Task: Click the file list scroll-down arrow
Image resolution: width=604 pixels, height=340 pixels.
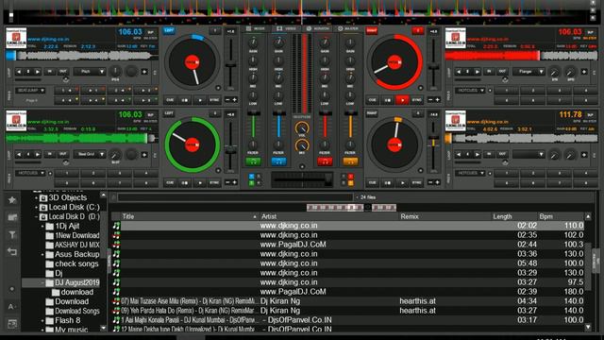Action: pos(588,328)
